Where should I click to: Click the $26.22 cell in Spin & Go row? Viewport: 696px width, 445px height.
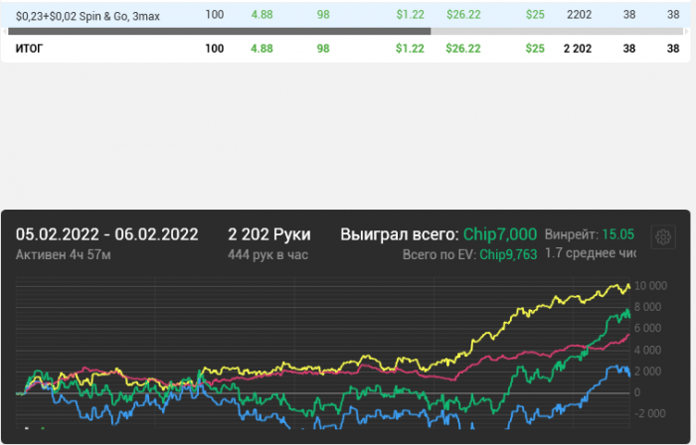(462, 16)
